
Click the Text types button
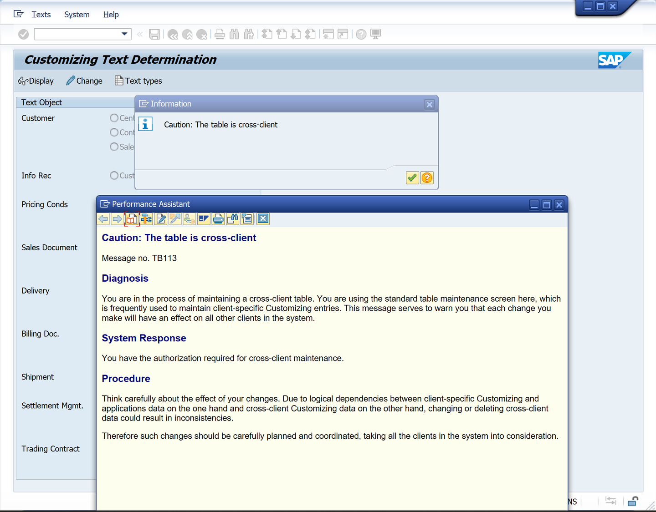[x=138, y=81]
